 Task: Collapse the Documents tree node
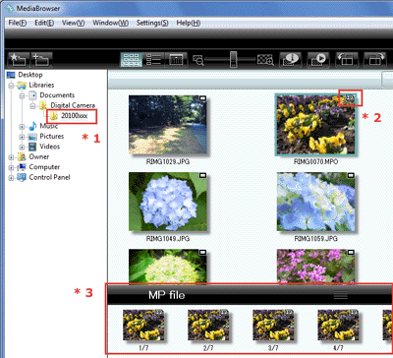point(22,96)
